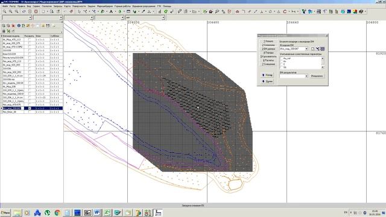The width and height of the screenshot is (386, 217).
Task: Open the Windows Пуск start button
Action: (5, 213)
